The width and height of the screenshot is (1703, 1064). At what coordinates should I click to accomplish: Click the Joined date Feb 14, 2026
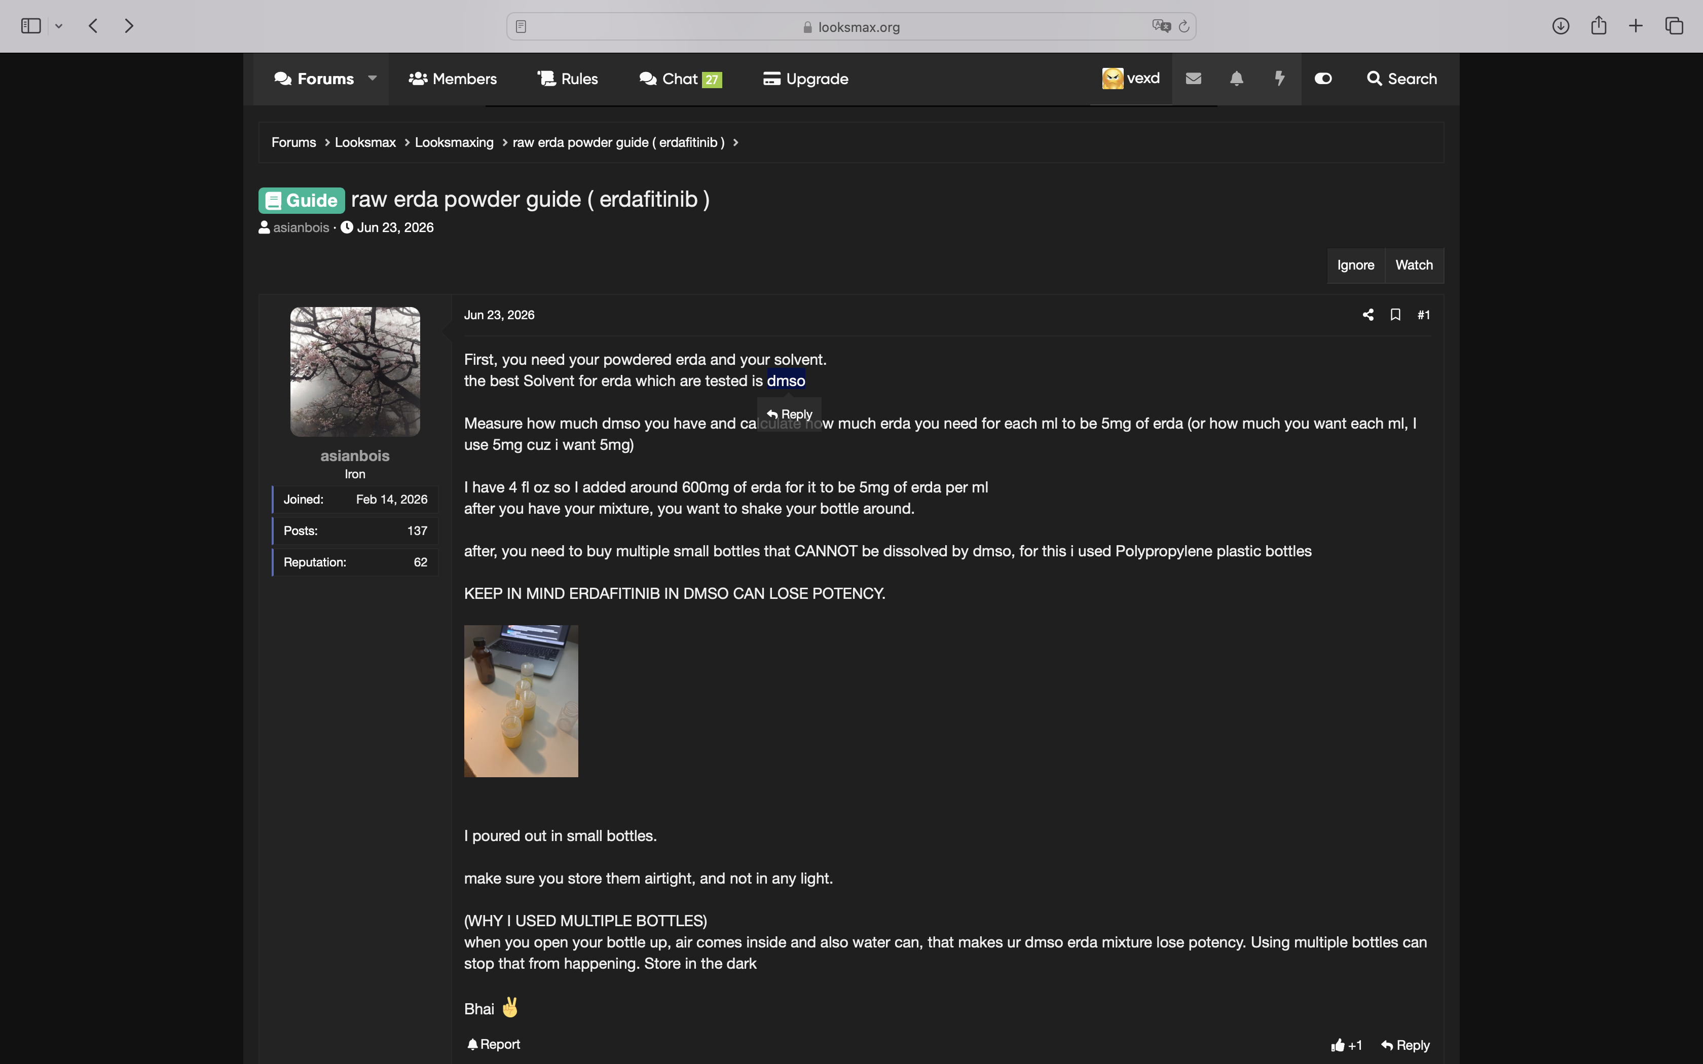click(x=391, y=500)
